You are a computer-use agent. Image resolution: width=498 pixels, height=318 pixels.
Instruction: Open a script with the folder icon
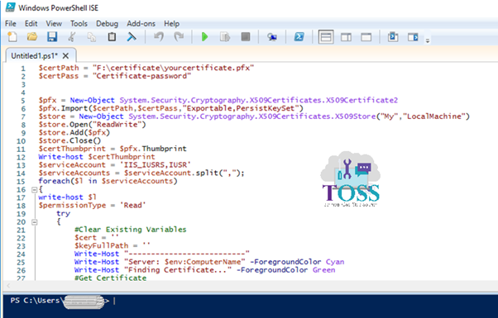32,37
